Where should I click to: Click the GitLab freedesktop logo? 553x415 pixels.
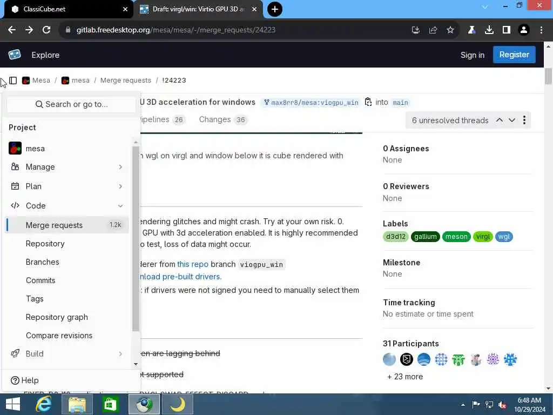15,55
